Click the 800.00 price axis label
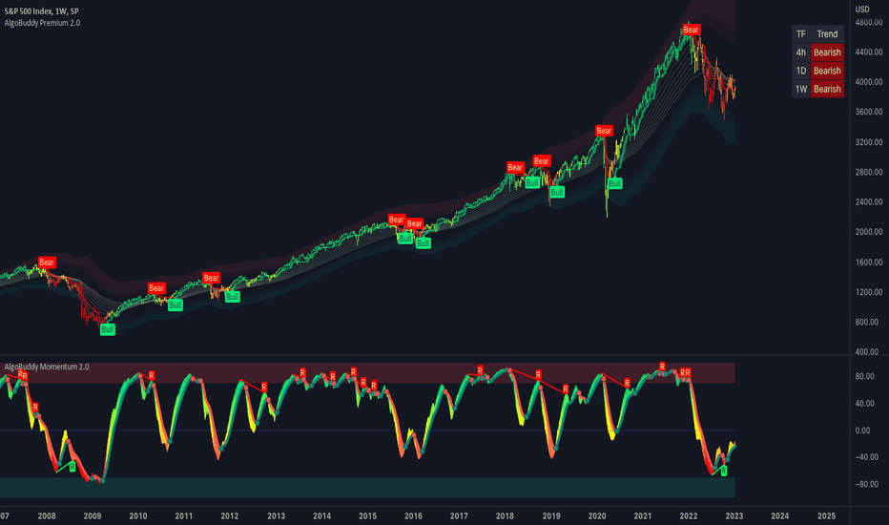889x525 pixels. 869,322
